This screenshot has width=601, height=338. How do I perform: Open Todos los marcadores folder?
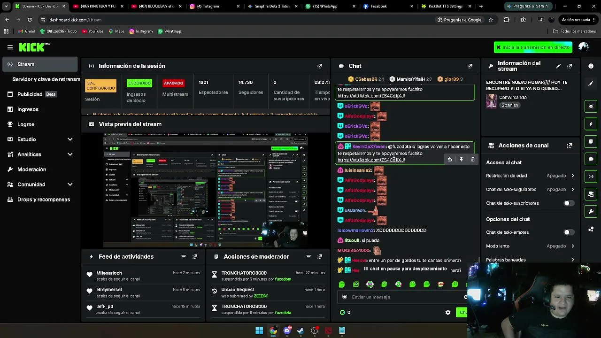pyautogui.click(x=575, y=31)
